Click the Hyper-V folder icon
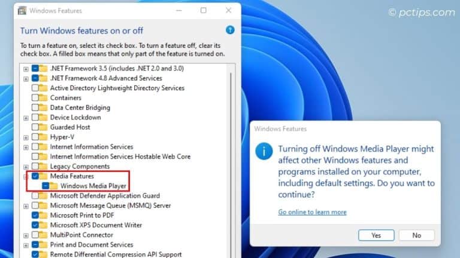The width and height of the screenshot is (460, 258). coord(44,137)
